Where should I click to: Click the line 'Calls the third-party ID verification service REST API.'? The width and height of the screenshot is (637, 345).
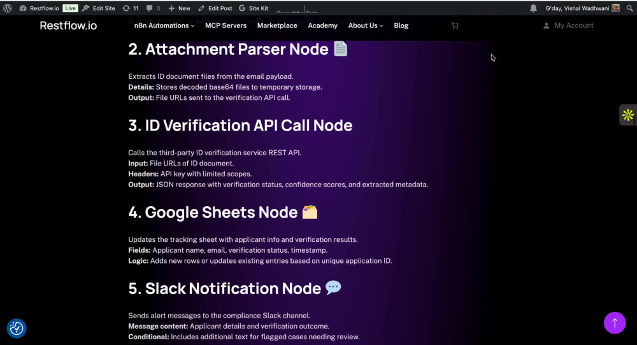point(215,153)
